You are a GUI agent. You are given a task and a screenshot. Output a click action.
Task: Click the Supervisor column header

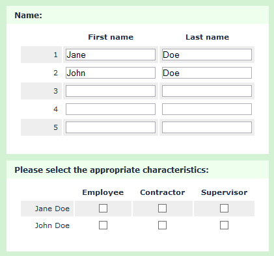224,192
